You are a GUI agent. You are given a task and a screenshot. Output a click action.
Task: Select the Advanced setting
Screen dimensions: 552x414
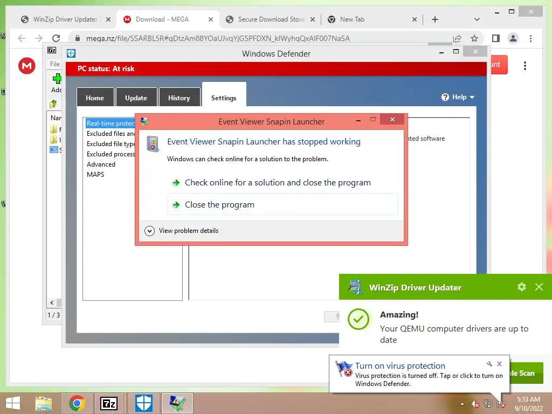click(x=101, y=164)
